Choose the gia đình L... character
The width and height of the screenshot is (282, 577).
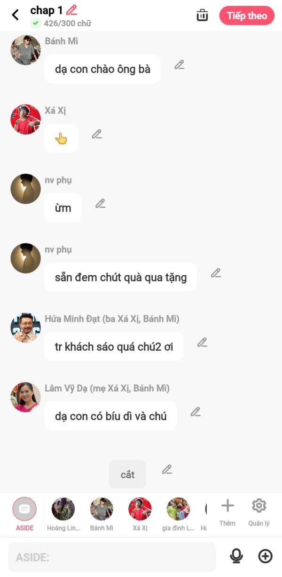[178, 514]
